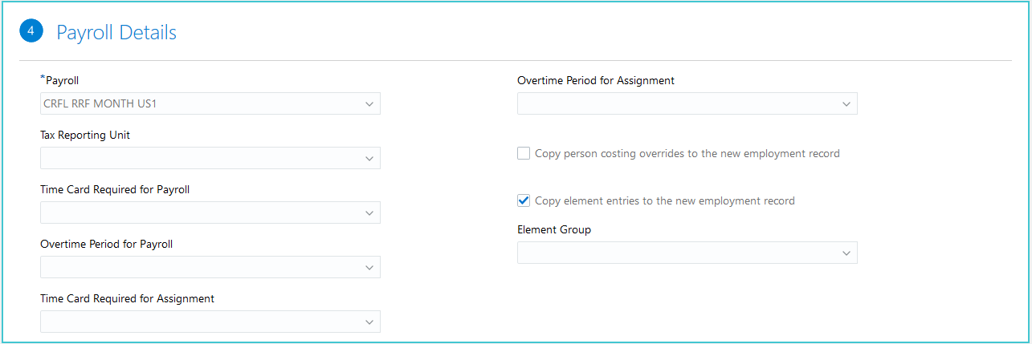Open the Element Group dropdown arrow
This screenshot has height=344, width=1032.
[x=846, y=253]
